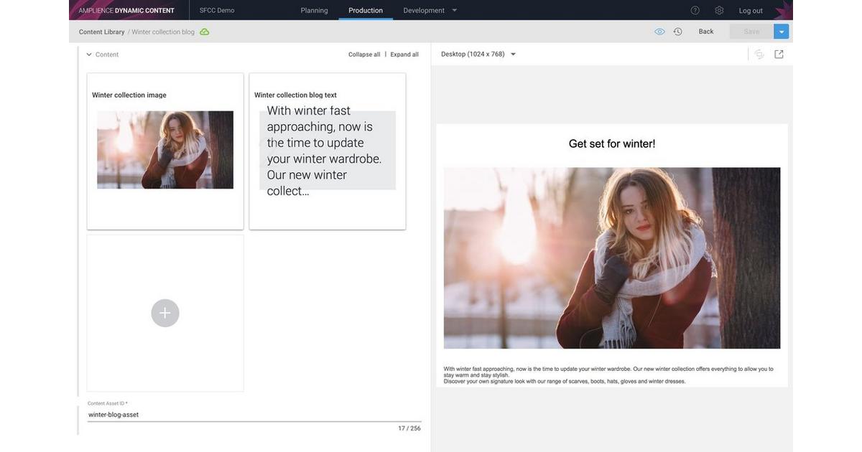Select the Winter collection image thumbnail
Image resolution: width=862 pixels, height=452 pixels.
point(165,150)
